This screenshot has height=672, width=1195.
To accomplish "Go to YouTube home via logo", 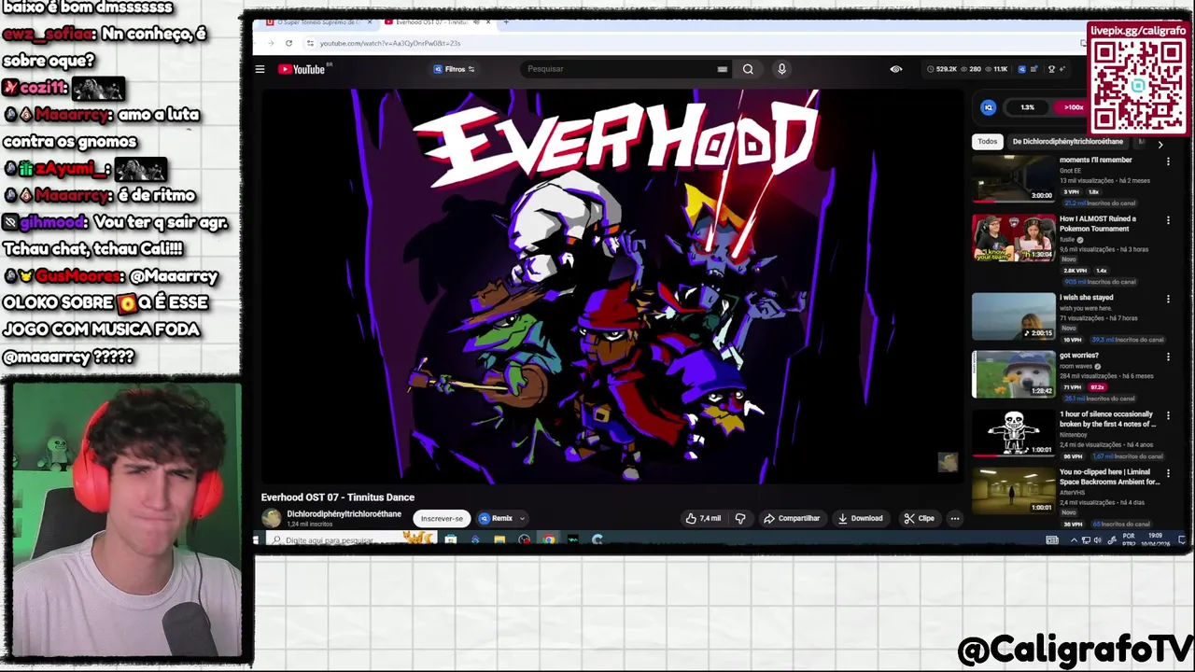I will (x=302, y=69).
